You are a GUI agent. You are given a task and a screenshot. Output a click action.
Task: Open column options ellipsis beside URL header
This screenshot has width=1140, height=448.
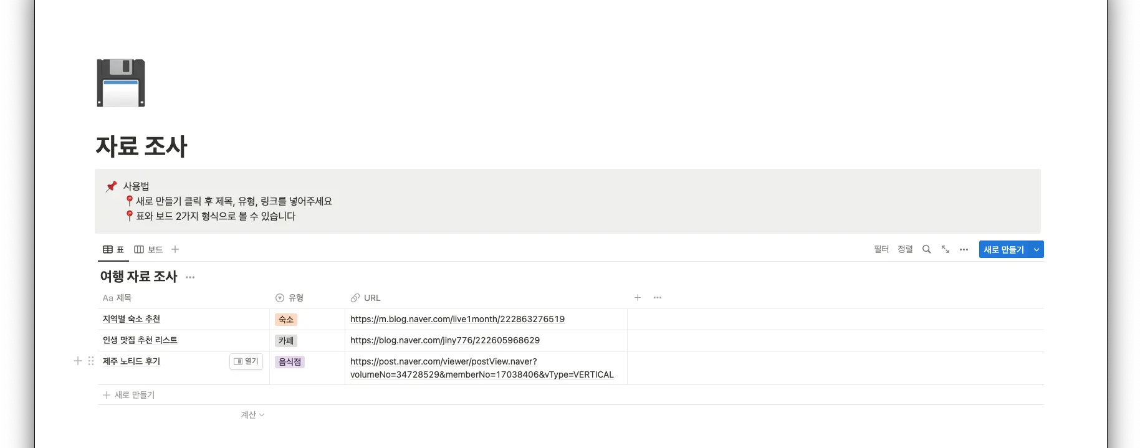(658, 298)
